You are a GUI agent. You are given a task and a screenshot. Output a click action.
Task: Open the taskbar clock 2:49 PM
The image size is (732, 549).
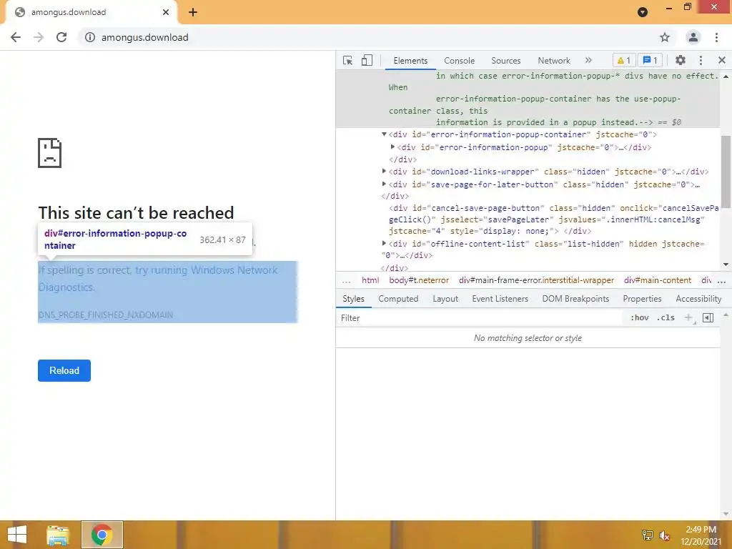[701, 530]
